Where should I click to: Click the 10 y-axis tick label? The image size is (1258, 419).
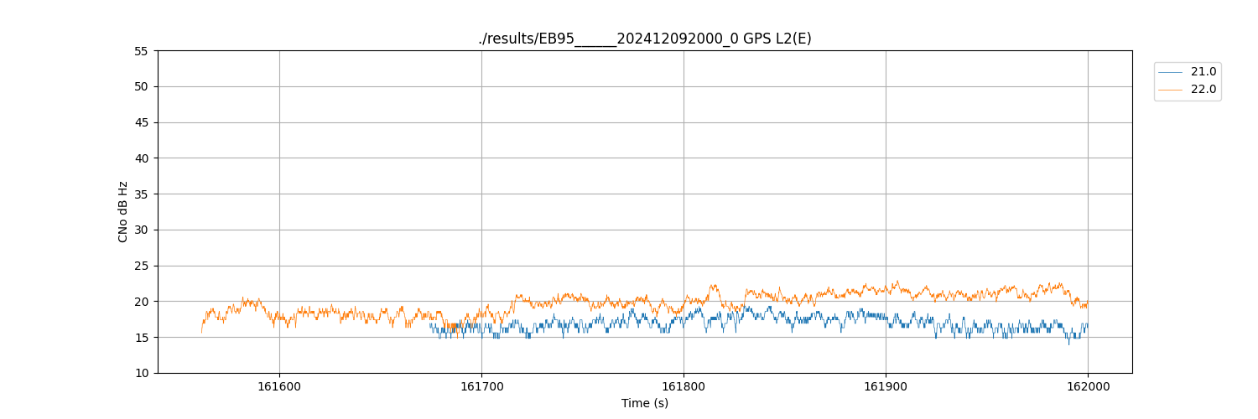pos(141,373)
